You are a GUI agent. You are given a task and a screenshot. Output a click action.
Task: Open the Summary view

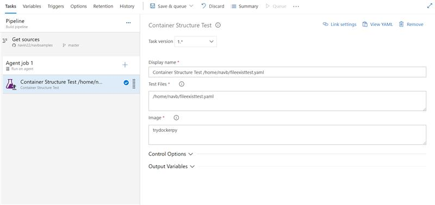[x=245, y=6]
